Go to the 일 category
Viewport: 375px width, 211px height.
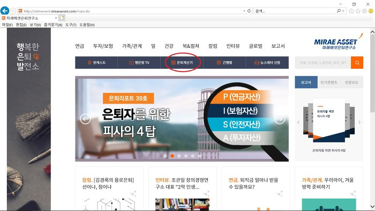coord(153,46)
